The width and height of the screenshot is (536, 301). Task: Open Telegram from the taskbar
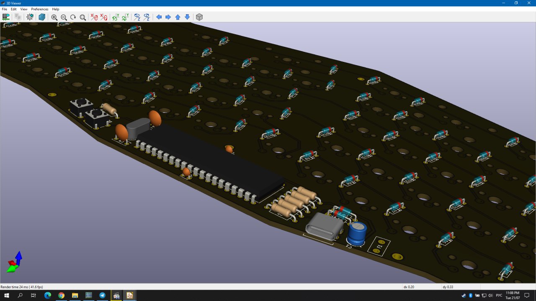point(102,296)
